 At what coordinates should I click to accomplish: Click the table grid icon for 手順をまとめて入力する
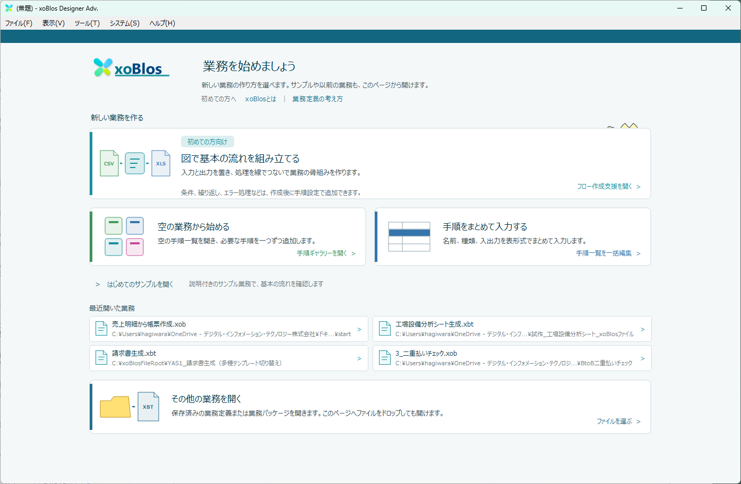click(409, 236)
